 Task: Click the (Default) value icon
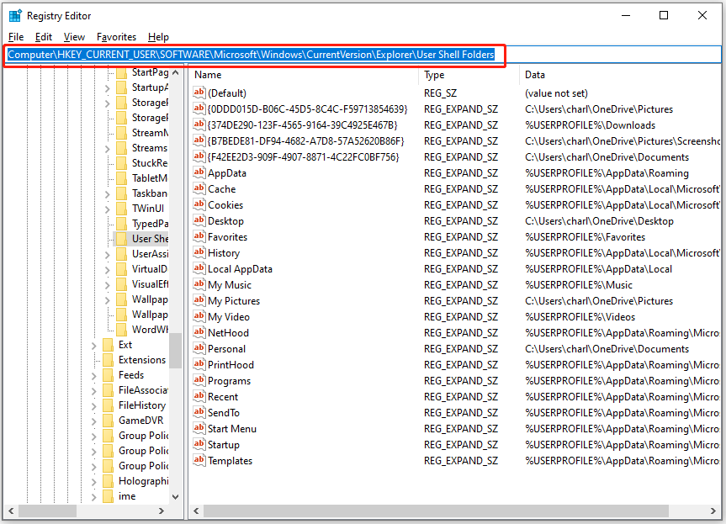[x=199, y=93]
